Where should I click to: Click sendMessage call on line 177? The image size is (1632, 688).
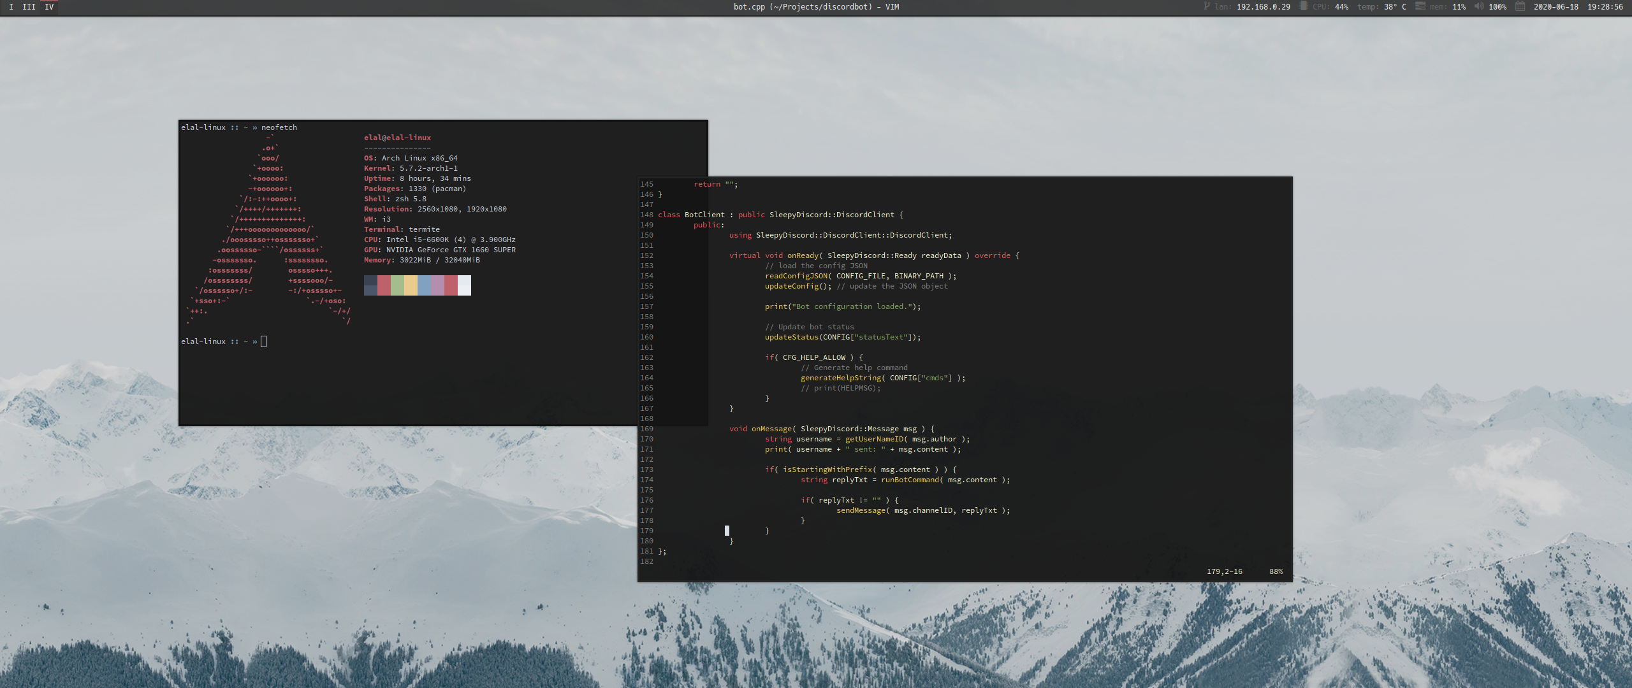point(923,510)
